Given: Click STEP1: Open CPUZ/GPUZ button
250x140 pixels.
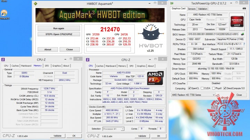Looking at the screenshot, I should click(x=59, y=34).
